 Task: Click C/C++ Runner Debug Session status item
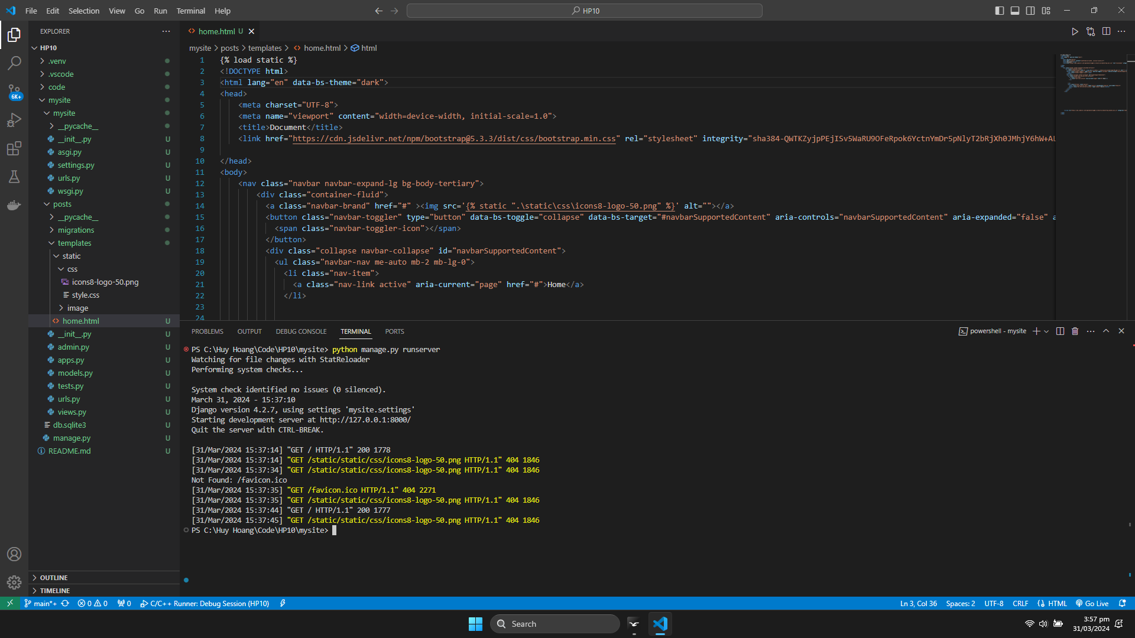205,603
